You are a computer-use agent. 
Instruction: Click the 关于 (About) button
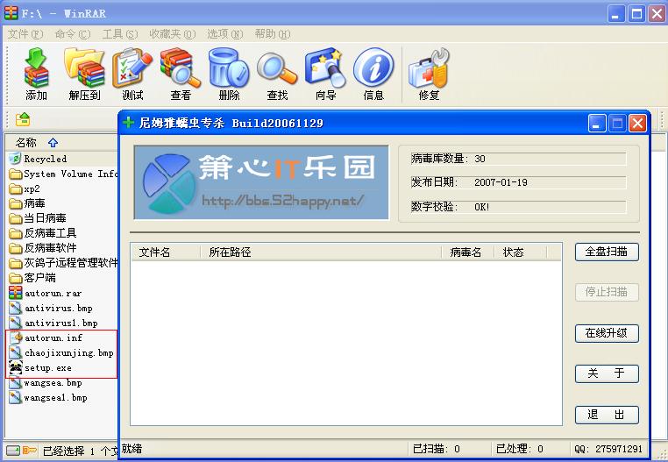[607, 373]
